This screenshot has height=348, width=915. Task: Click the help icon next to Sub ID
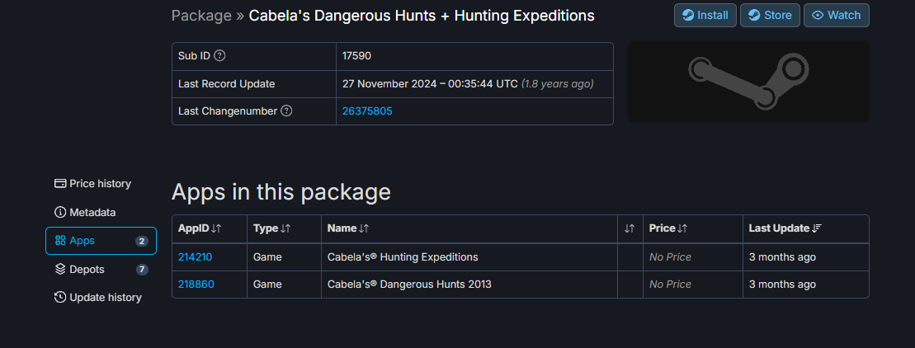coord(219,56)
